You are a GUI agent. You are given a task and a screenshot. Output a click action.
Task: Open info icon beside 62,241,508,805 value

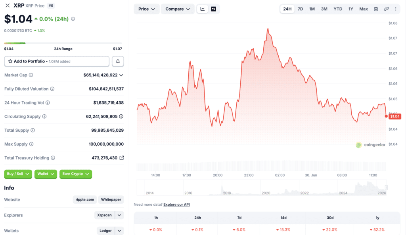[x=121, y=116]
